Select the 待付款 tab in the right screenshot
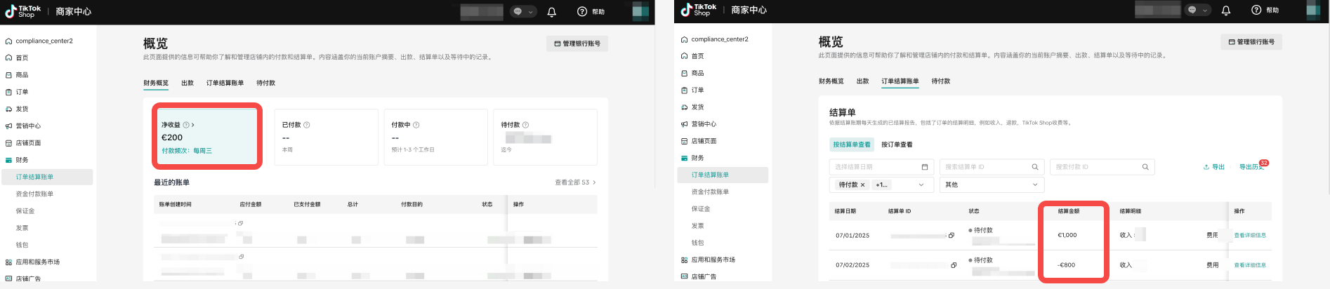The image size is (1330, 289). pyautogui.click(x=940, y=81)
